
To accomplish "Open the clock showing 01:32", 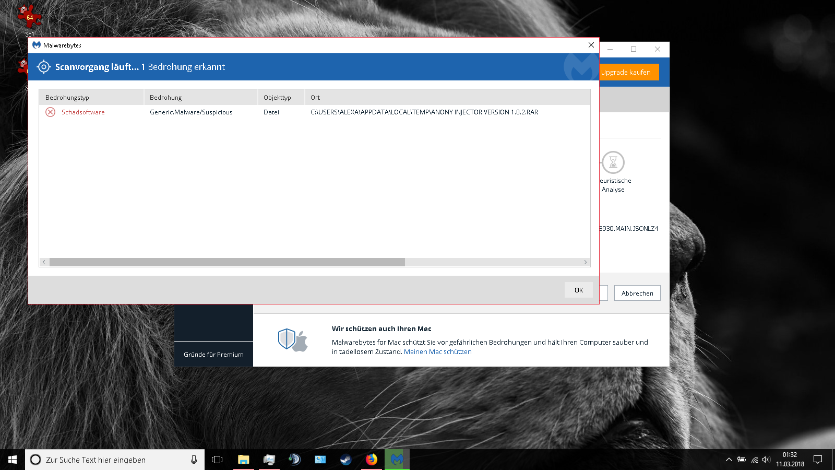I will pos(790,460).
